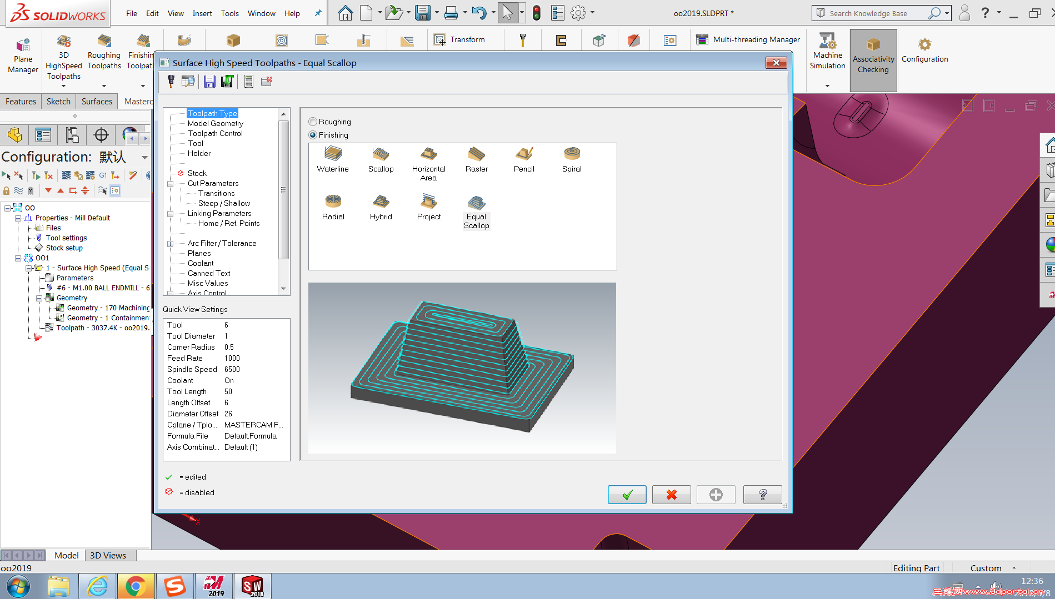Viewport: 1055px width, 599px height.
Task: Click the tool manager icon in dialog toolbar
Action: tap(171, 82)
